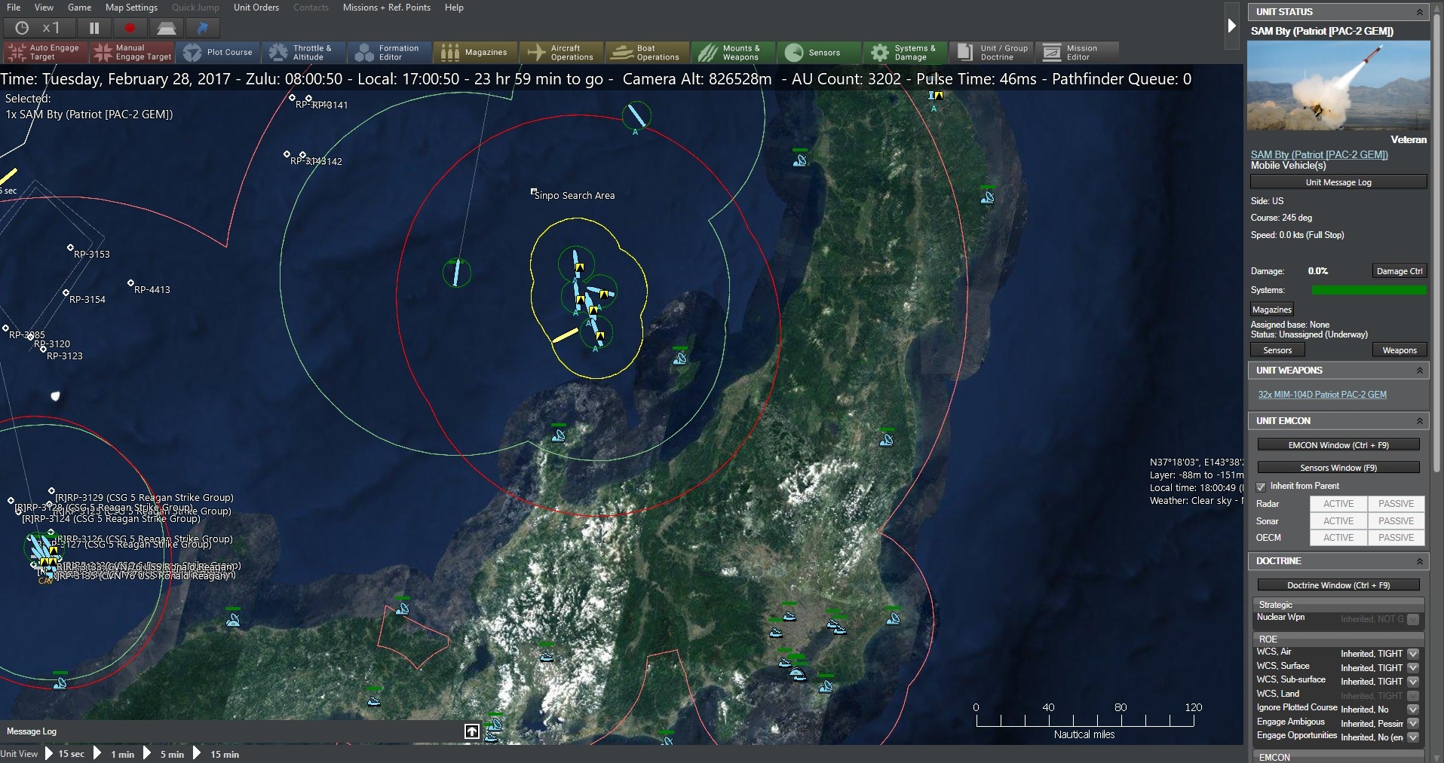Open the Systems & Damage window
The height and width of the screenshot is (763, 1444).
coord(905,52)
